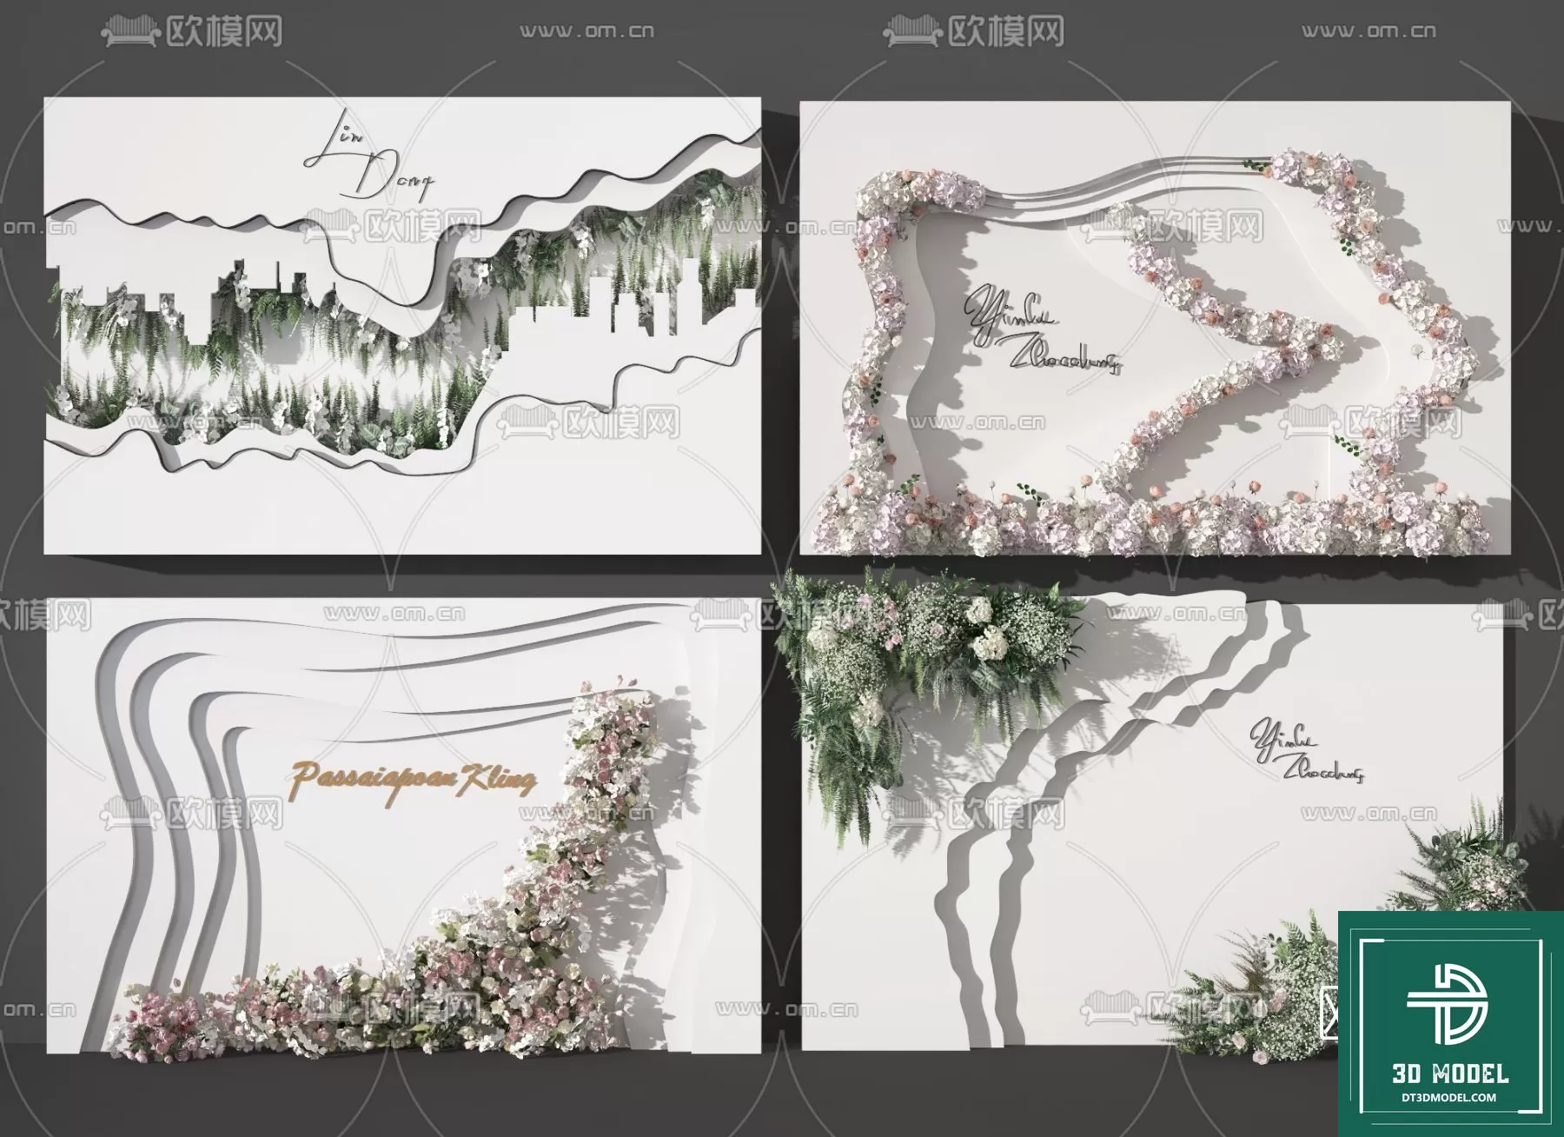The image size is (1564, 1137).
Task: Click the 欧模网 watermark logo at top right
Action: click(975, 32)
